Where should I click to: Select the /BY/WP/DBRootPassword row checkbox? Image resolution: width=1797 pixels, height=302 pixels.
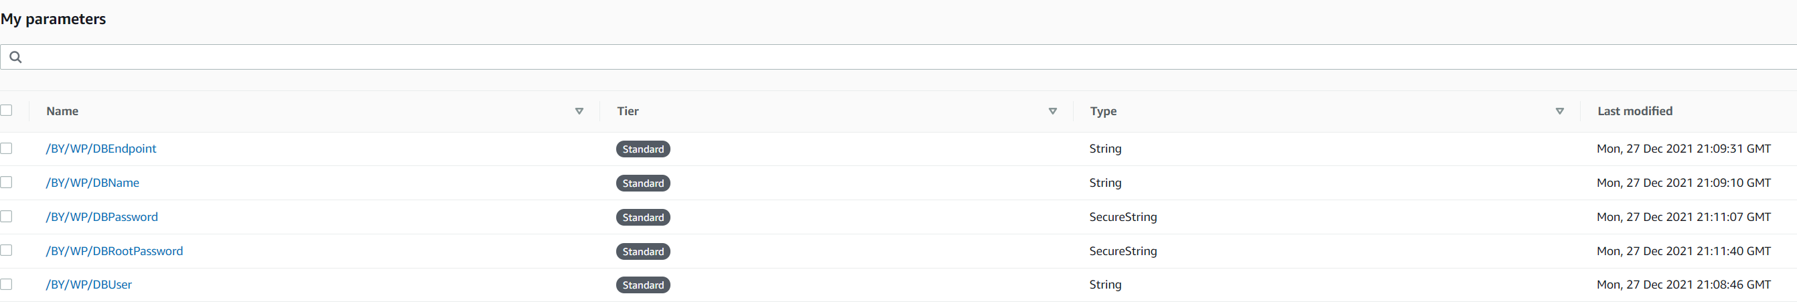tap(6, 250)
